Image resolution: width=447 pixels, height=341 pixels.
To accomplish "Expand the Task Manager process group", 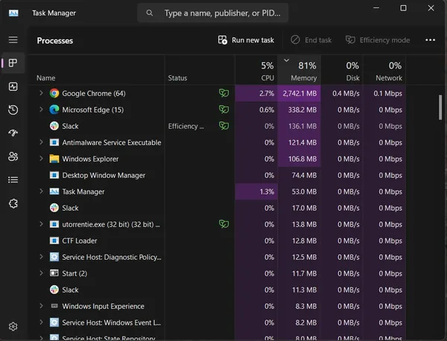I will pos(41,191).
